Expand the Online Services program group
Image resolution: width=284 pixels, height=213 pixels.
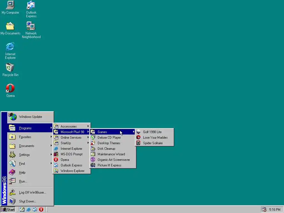pyautogui.click(x=72, y=138)
